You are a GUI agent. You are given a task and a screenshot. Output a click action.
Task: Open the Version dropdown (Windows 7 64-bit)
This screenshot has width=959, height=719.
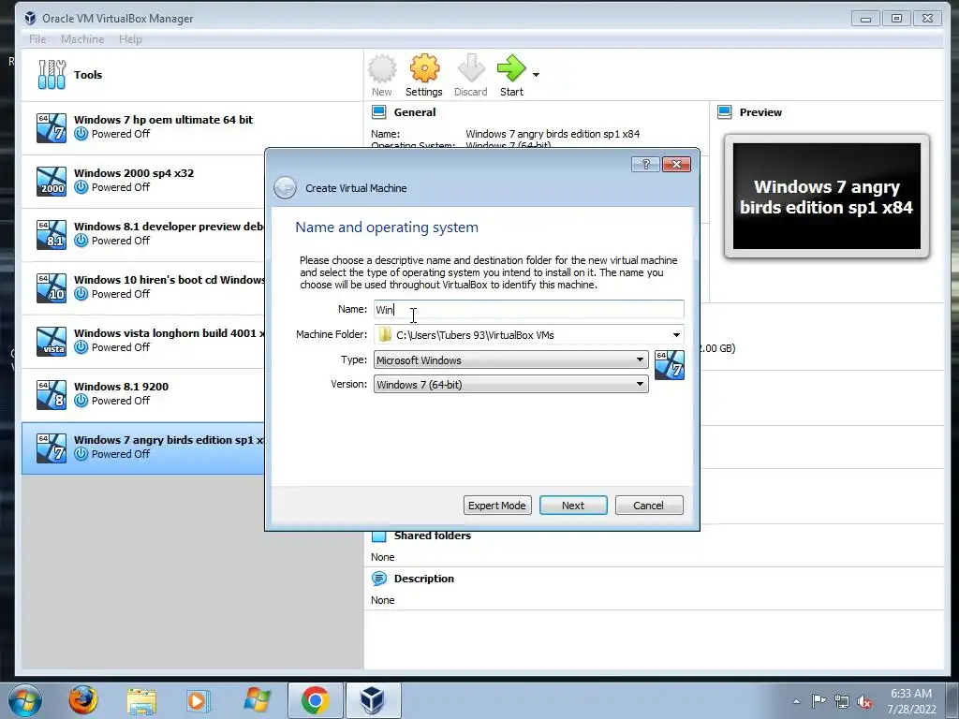pyautogui.click(x=510, y=385)
